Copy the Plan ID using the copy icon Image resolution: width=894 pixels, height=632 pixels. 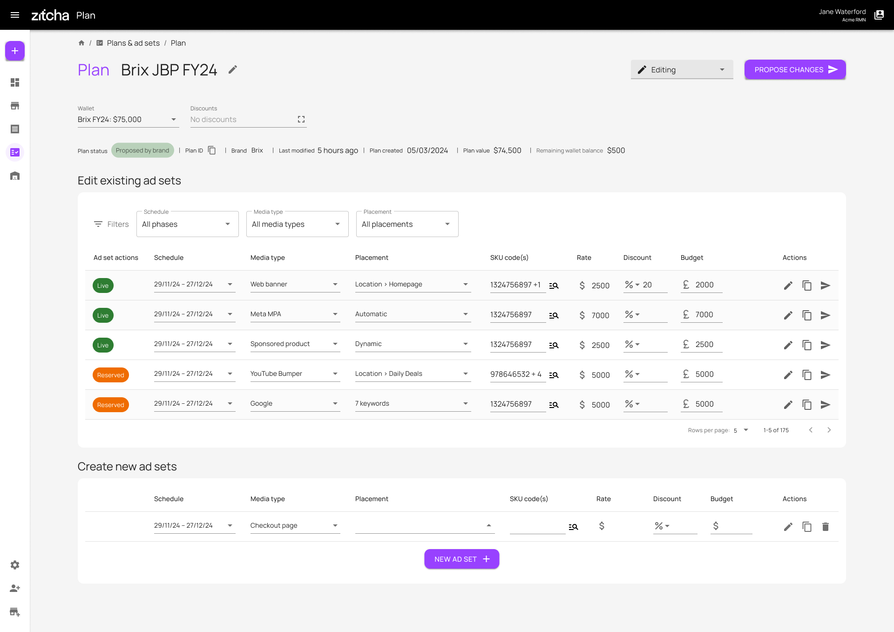click(x=212, y=150)
